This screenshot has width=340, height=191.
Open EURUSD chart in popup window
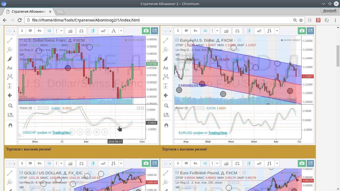pos(310,31)
